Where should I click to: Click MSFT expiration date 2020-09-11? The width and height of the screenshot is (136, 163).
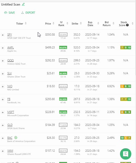[92, 112]
